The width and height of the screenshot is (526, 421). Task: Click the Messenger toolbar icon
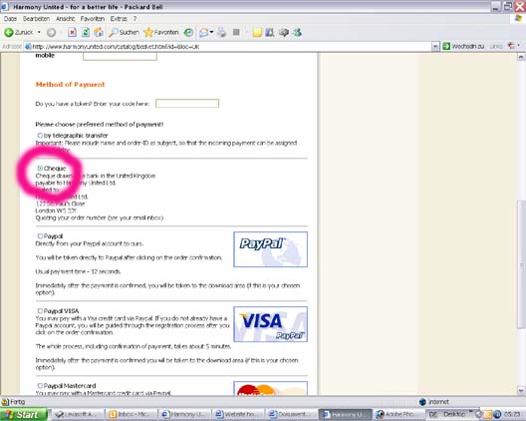(297, 32)
